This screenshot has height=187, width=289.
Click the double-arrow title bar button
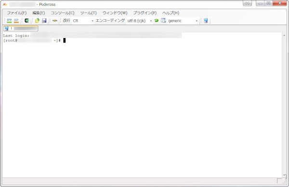pos(248,3)
